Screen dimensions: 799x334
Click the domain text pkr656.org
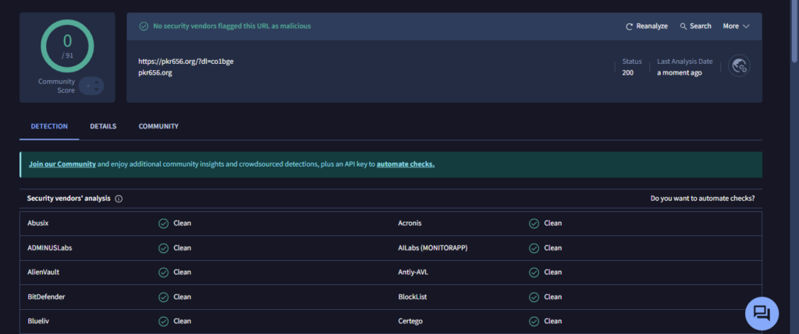click(x=155, y=72)
